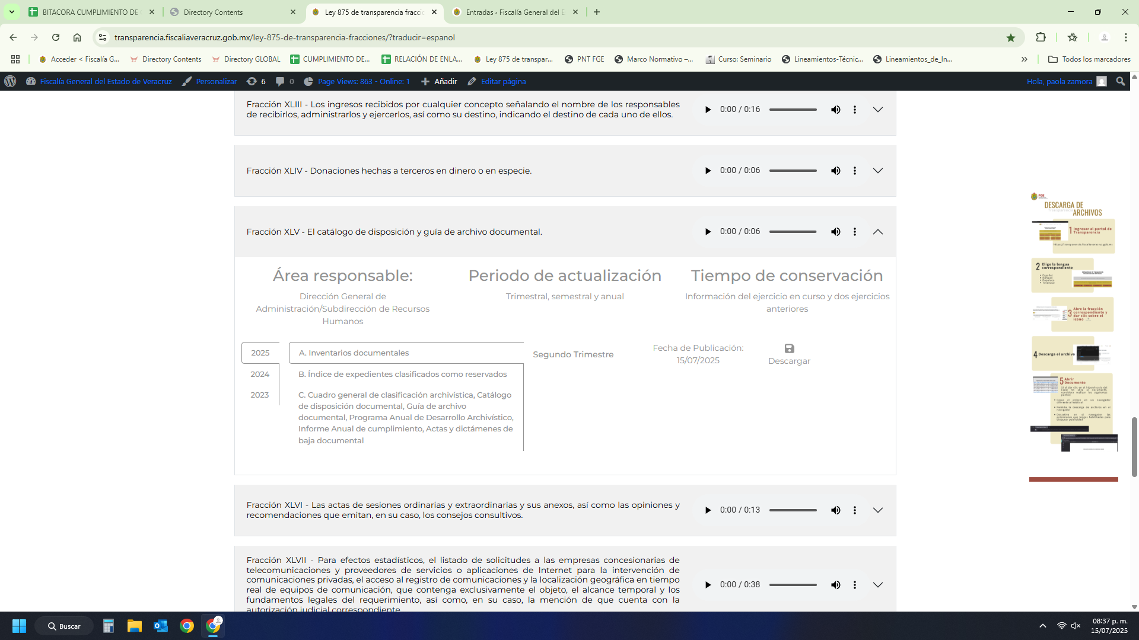Open File Explorer from taskbar
The image size is (1139, 640).
pos(134,626)
